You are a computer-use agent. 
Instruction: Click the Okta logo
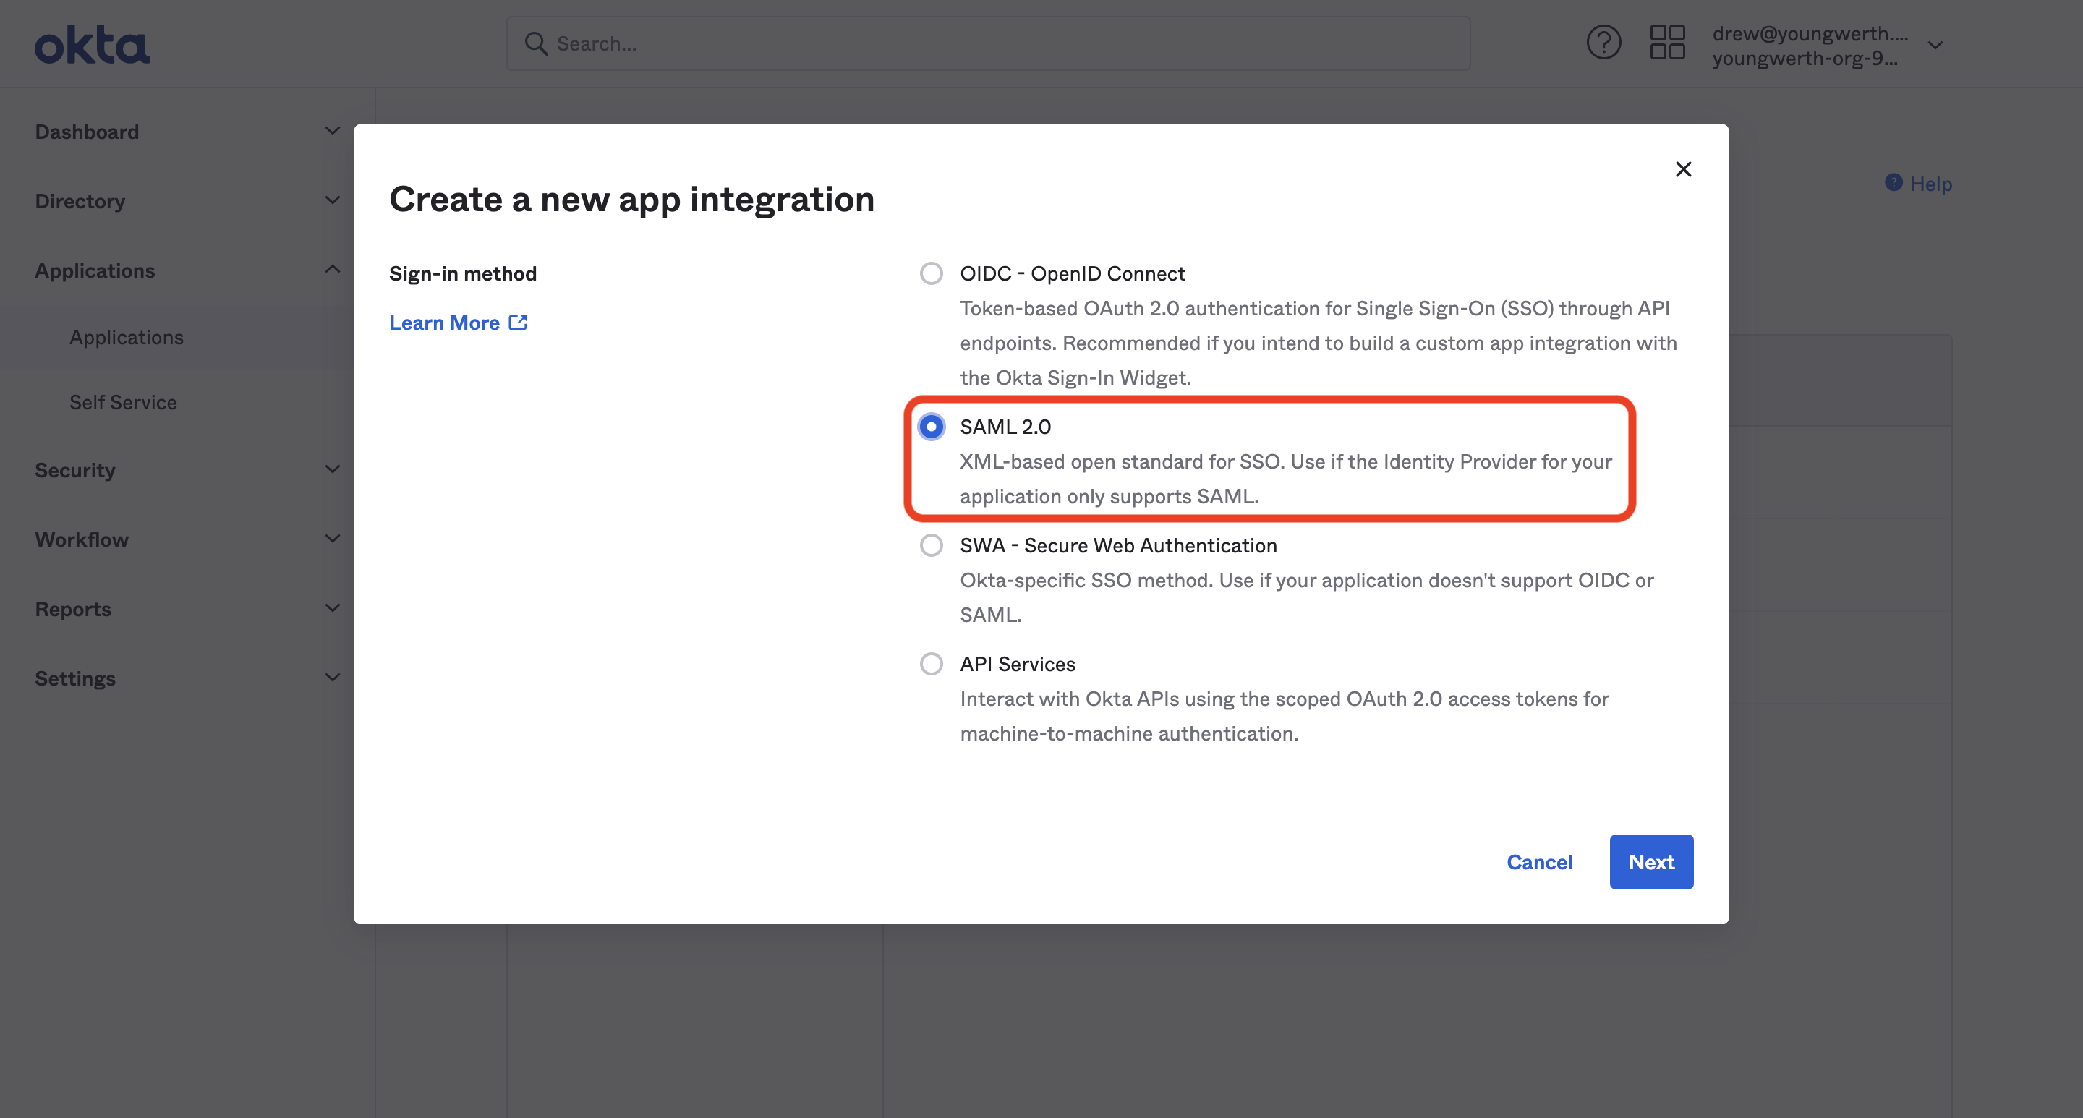click(x=91, y=43)
